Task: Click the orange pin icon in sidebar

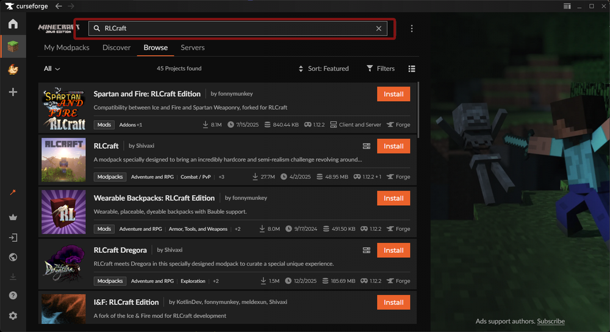Action: coord(13,192)
